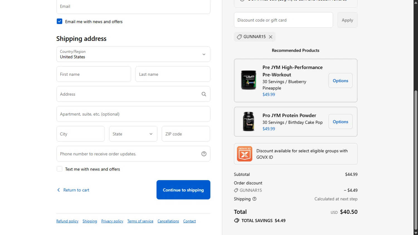Image resolution: width=418 pixels, height=235 pixels.
Task: Click the Pre JYM Pre-Workout product image
Action: pyautogui.click(x=249, y=80)
